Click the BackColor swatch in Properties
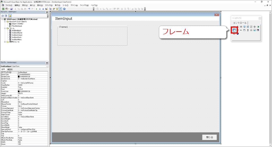The height and width of the screenshot is (147, 272). (x=19, y=74)
